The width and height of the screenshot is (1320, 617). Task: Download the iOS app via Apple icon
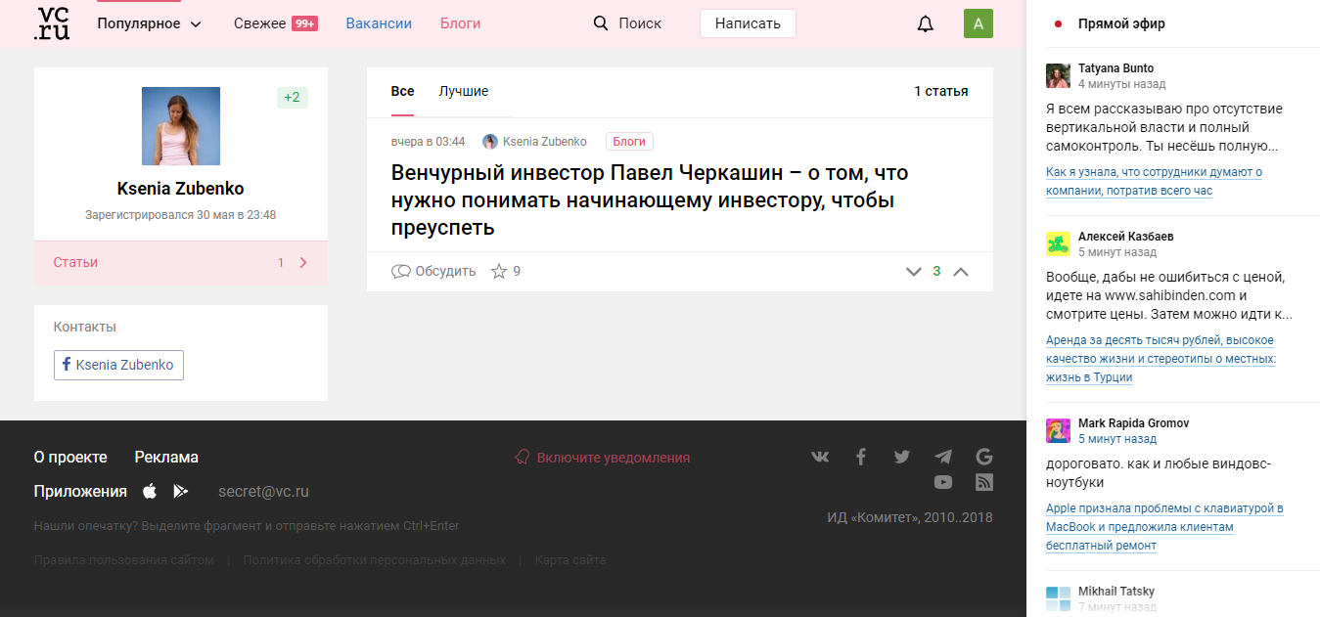click(x=150, y=491)
